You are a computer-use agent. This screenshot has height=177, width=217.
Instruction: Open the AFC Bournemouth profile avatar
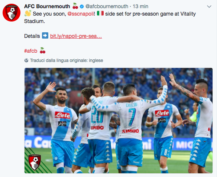pyautogui.click(x=12, y=13)
